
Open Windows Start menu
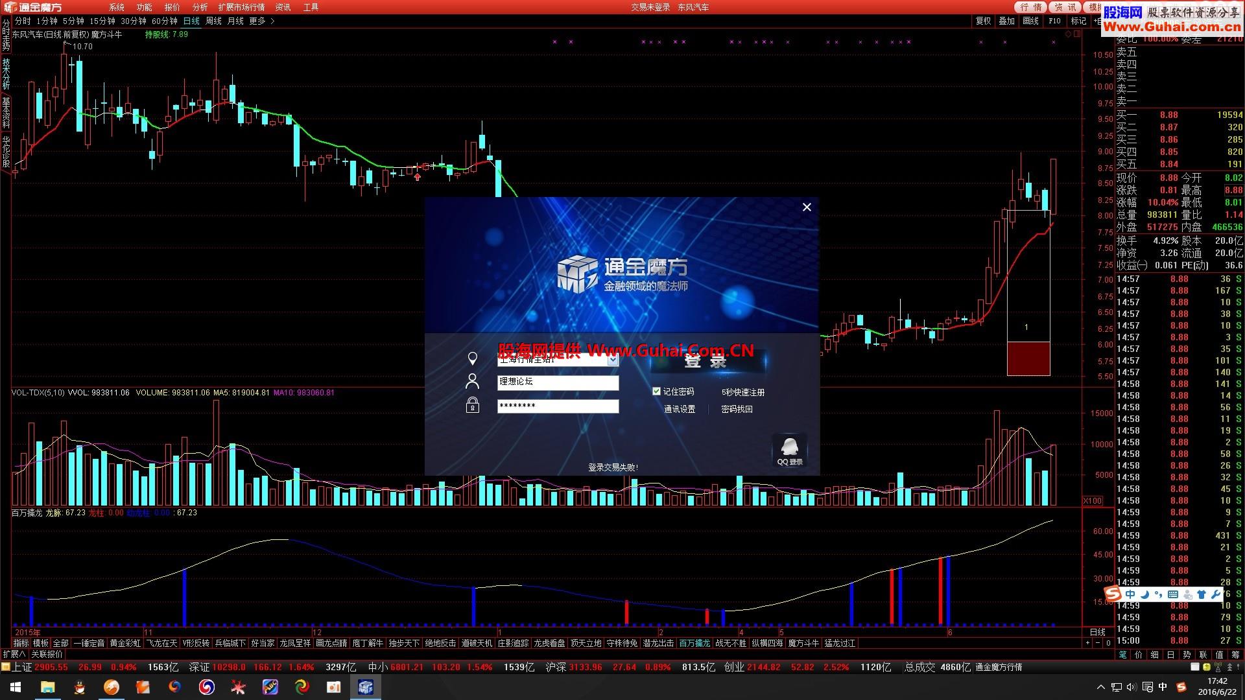[16, 687]
